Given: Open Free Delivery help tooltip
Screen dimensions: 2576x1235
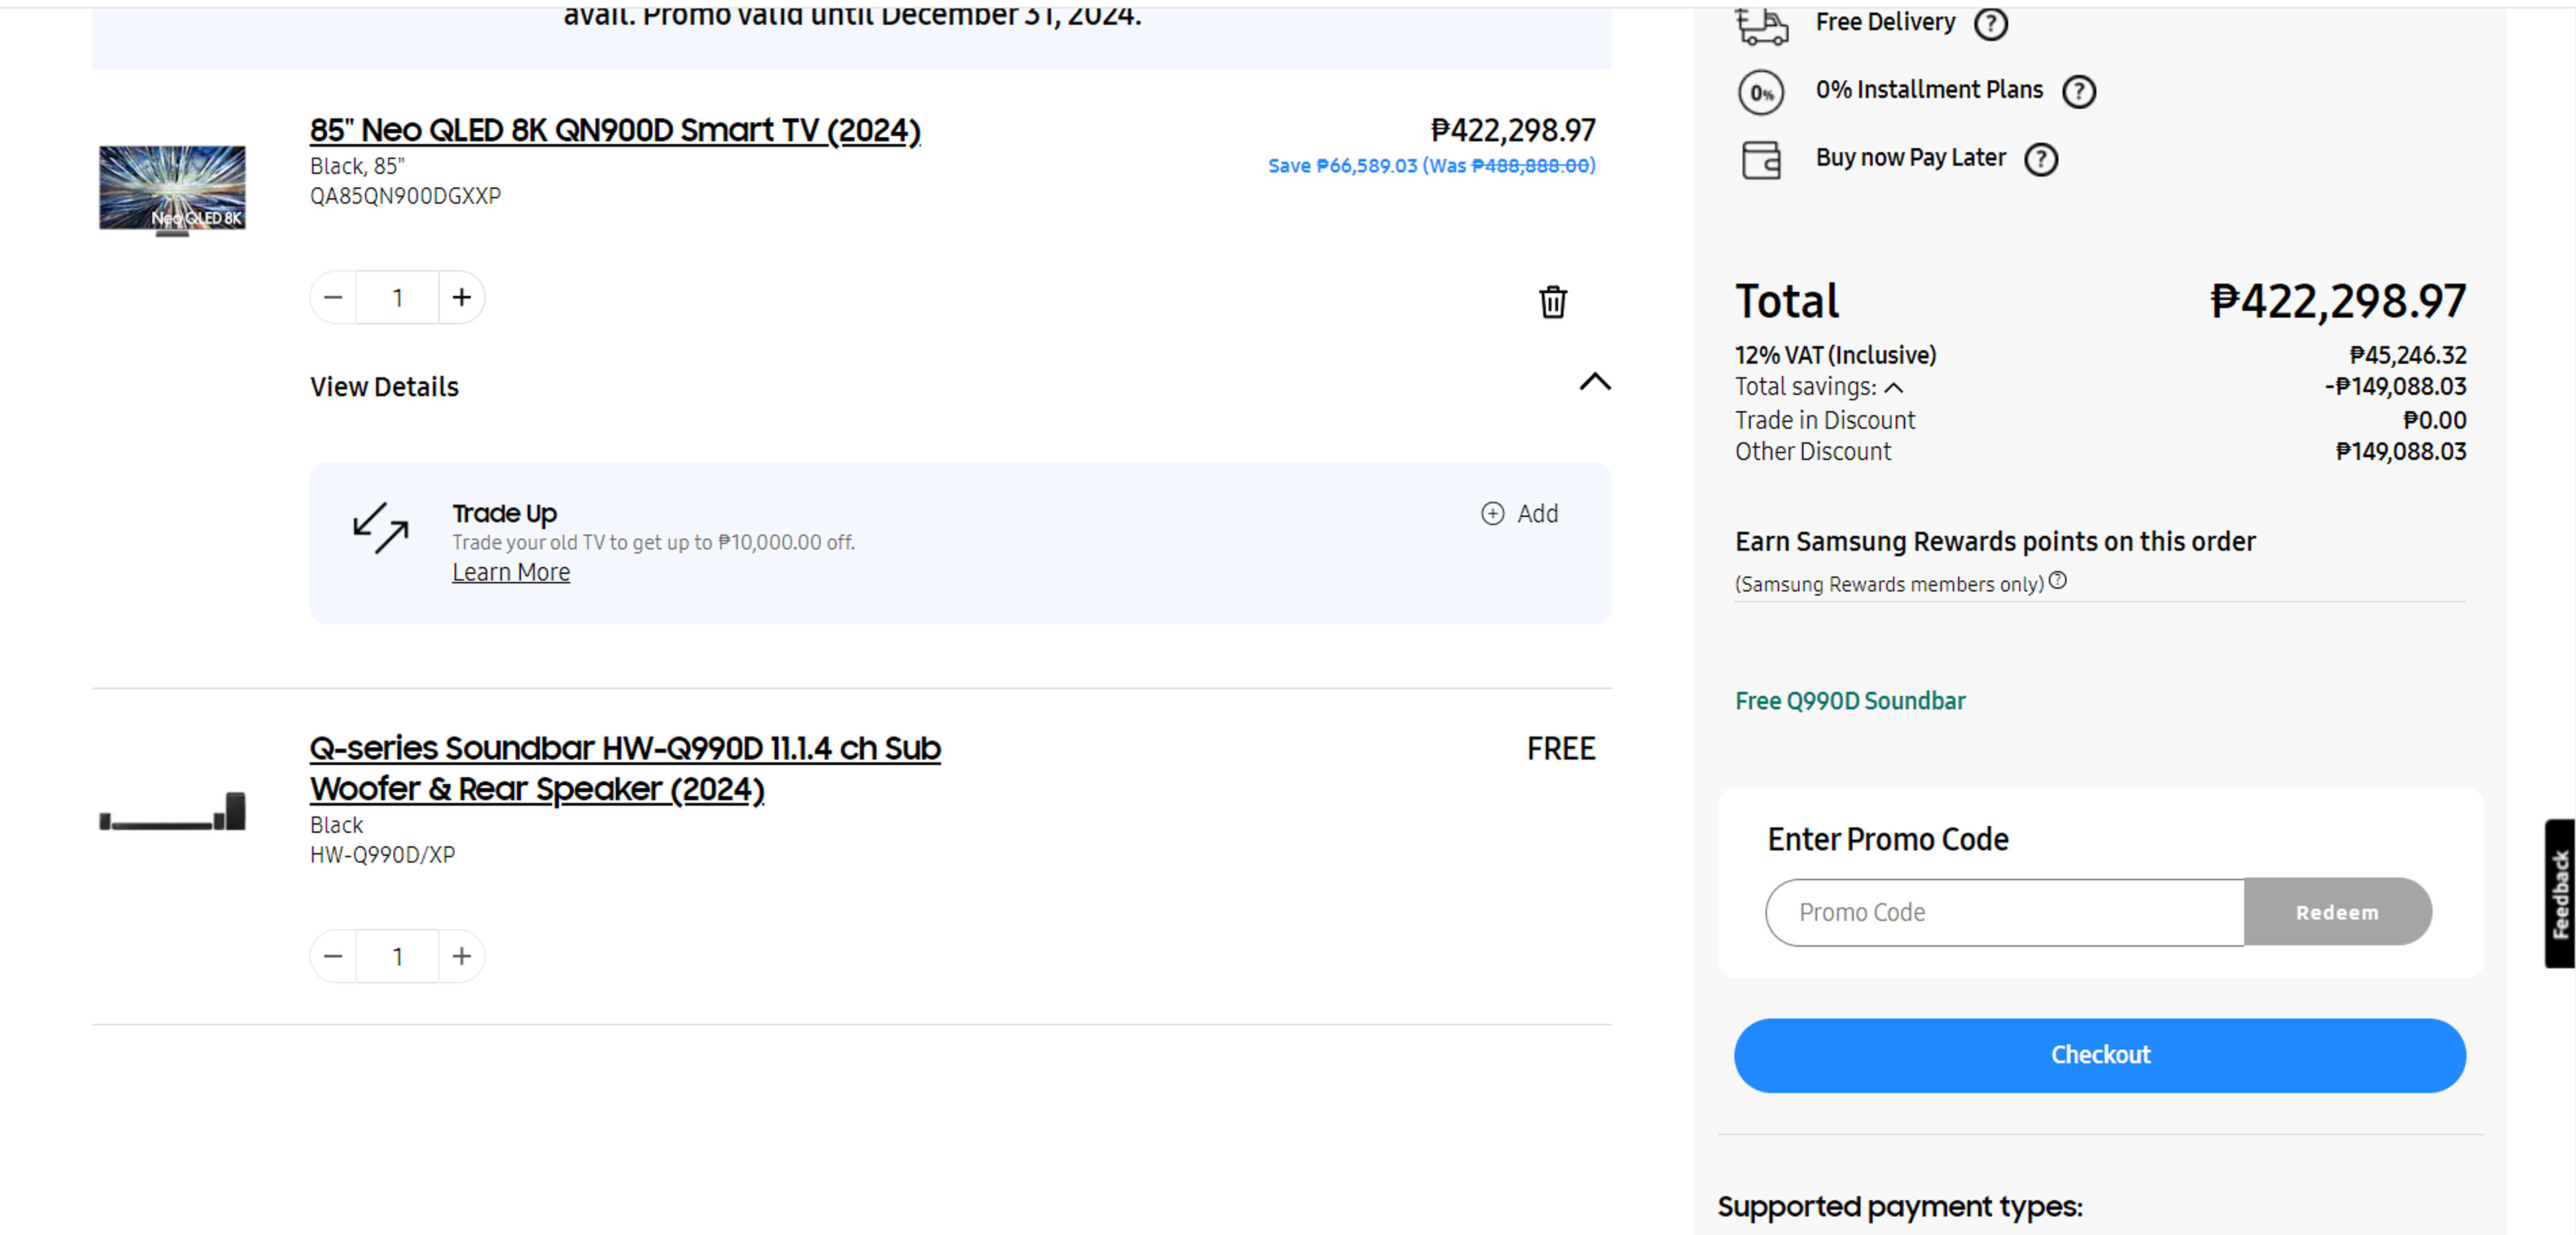Looking at the screenshot, I should [1990, 24].
